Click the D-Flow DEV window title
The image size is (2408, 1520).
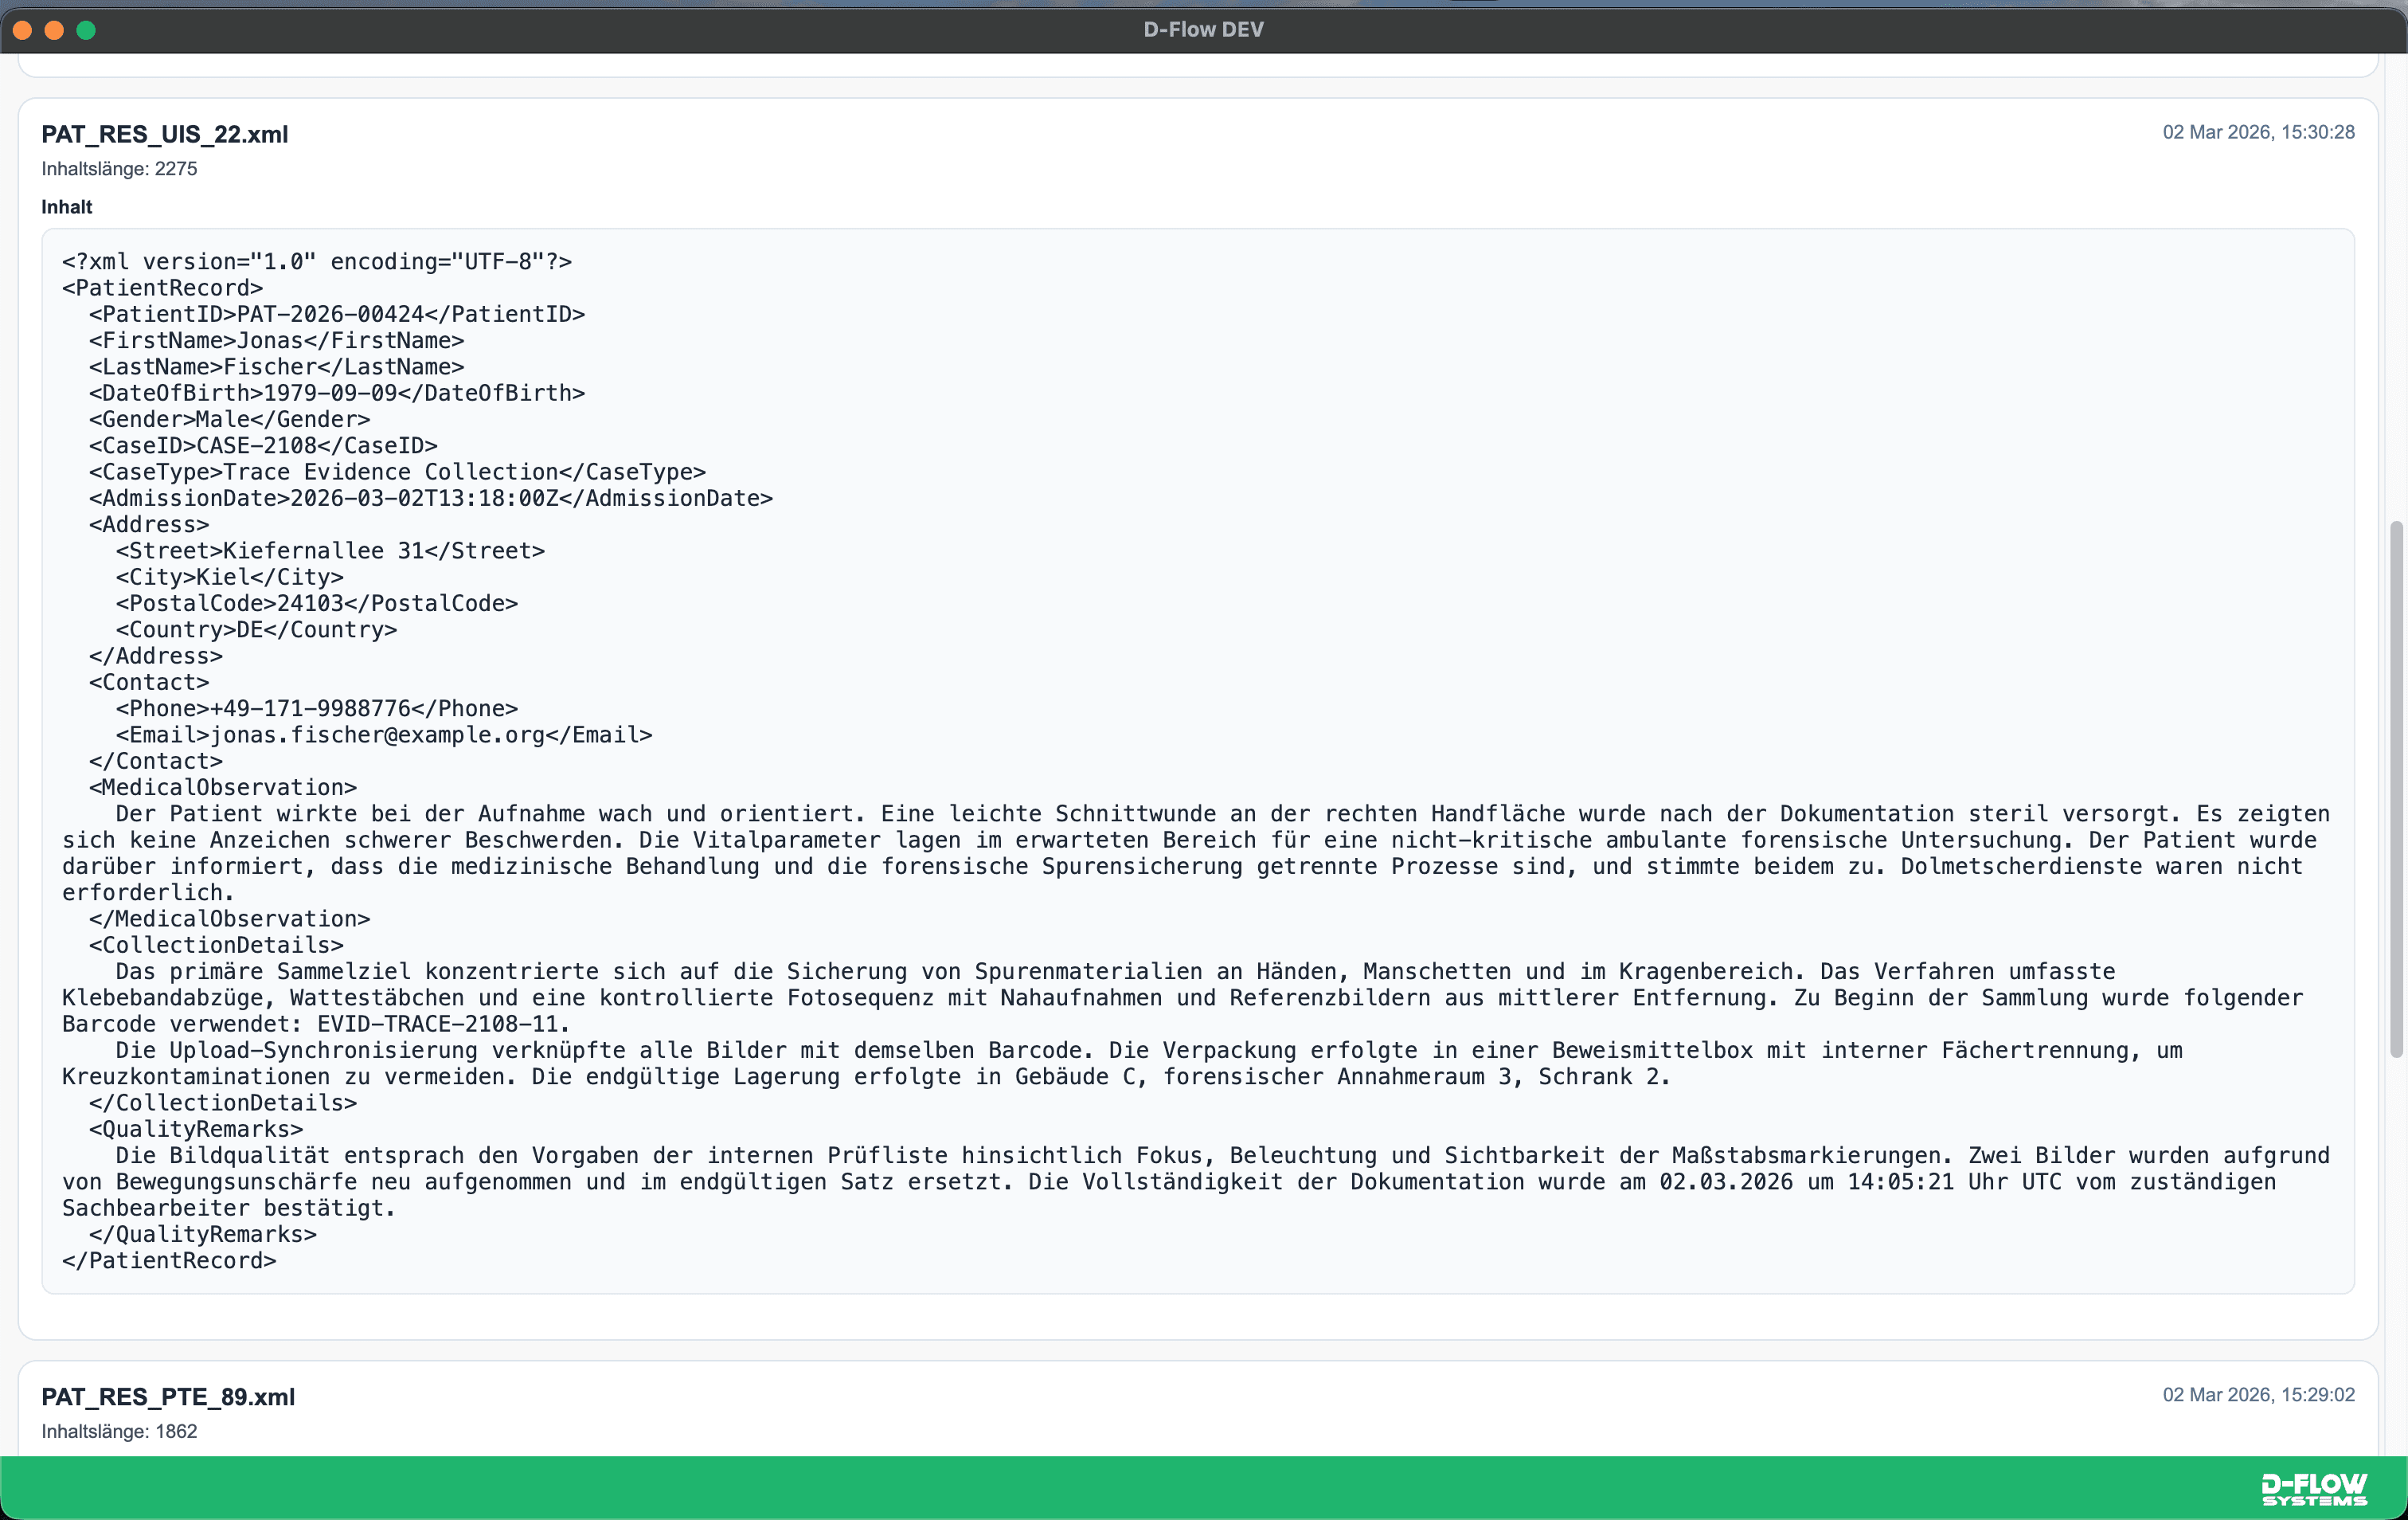point(1204,29)
